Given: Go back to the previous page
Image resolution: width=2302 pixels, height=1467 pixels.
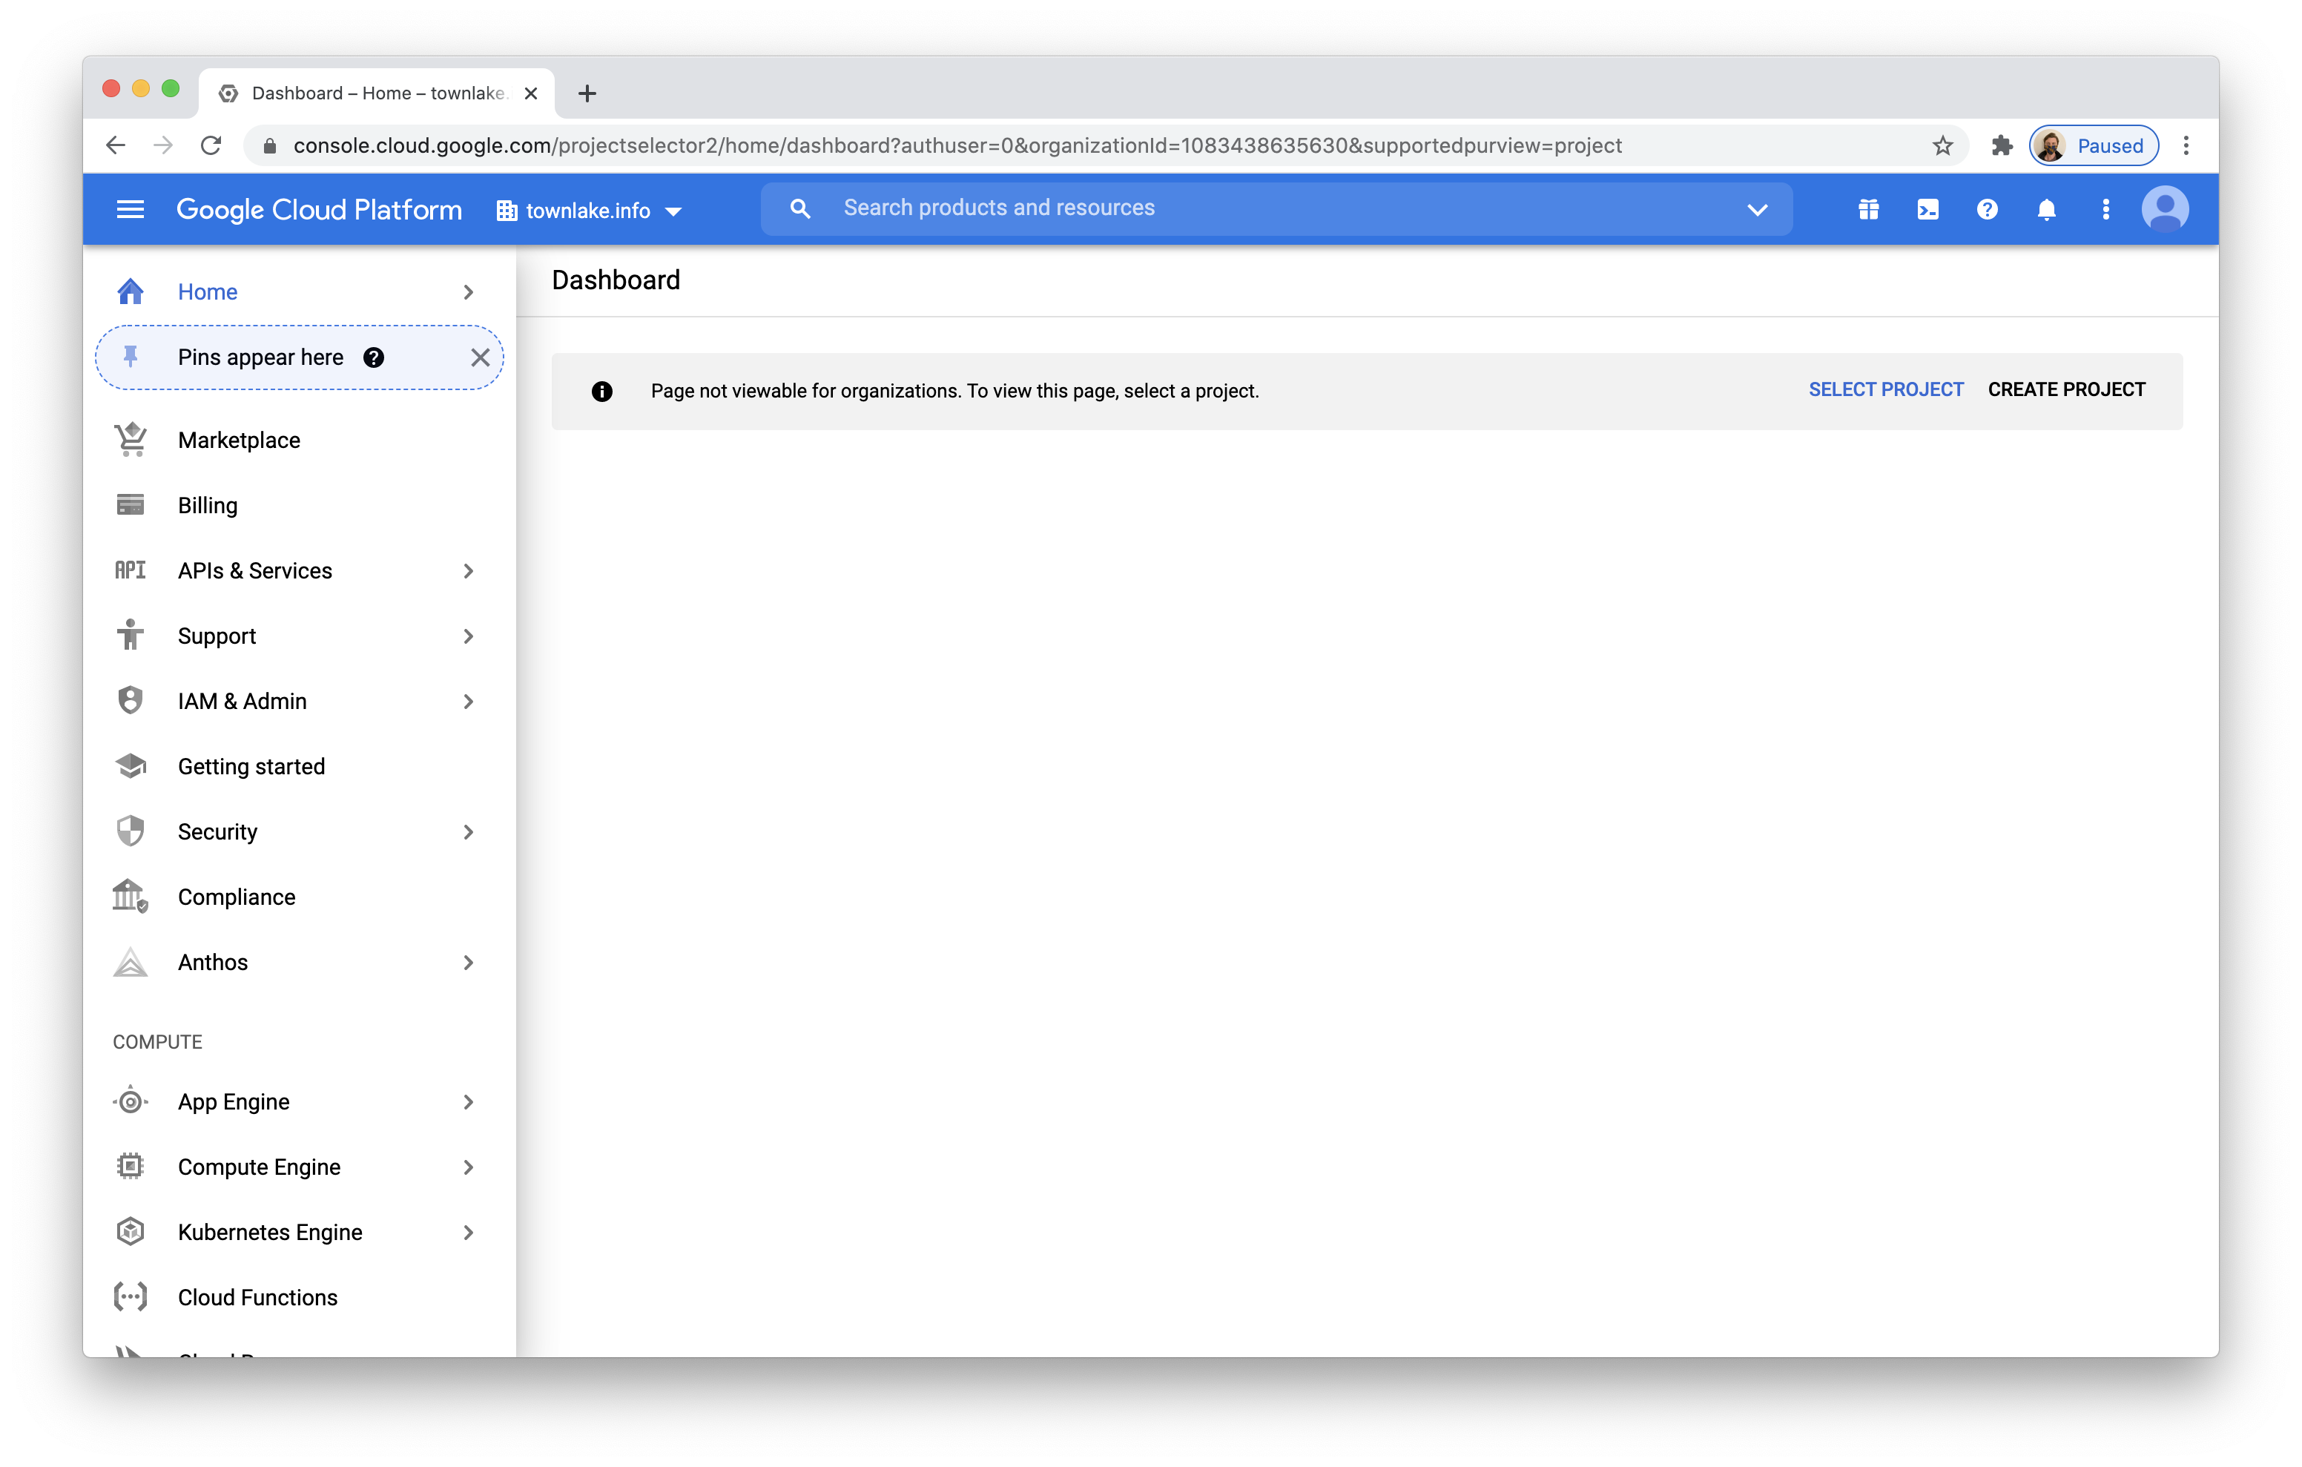Looking at the screenshot, I should [116, 145].
